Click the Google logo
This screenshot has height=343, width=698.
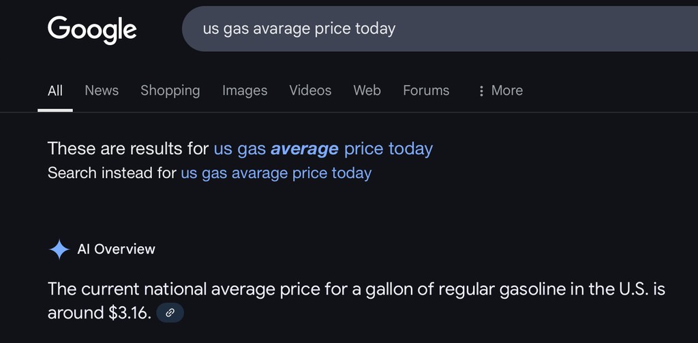[92, 29]
